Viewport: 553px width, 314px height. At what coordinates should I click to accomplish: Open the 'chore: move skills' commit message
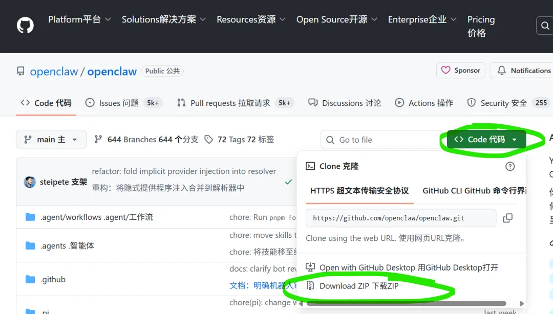point(263,235)
